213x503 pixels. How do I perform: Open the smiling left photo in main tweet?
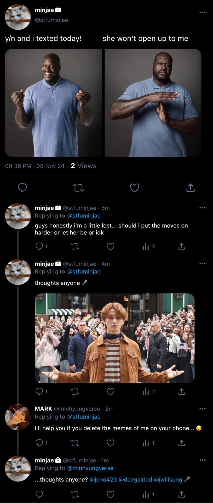[x=53, y=103]
